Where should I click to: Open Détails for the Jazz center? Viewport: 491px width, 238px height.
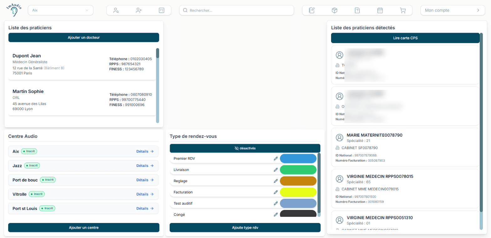[x=145, y=166]
